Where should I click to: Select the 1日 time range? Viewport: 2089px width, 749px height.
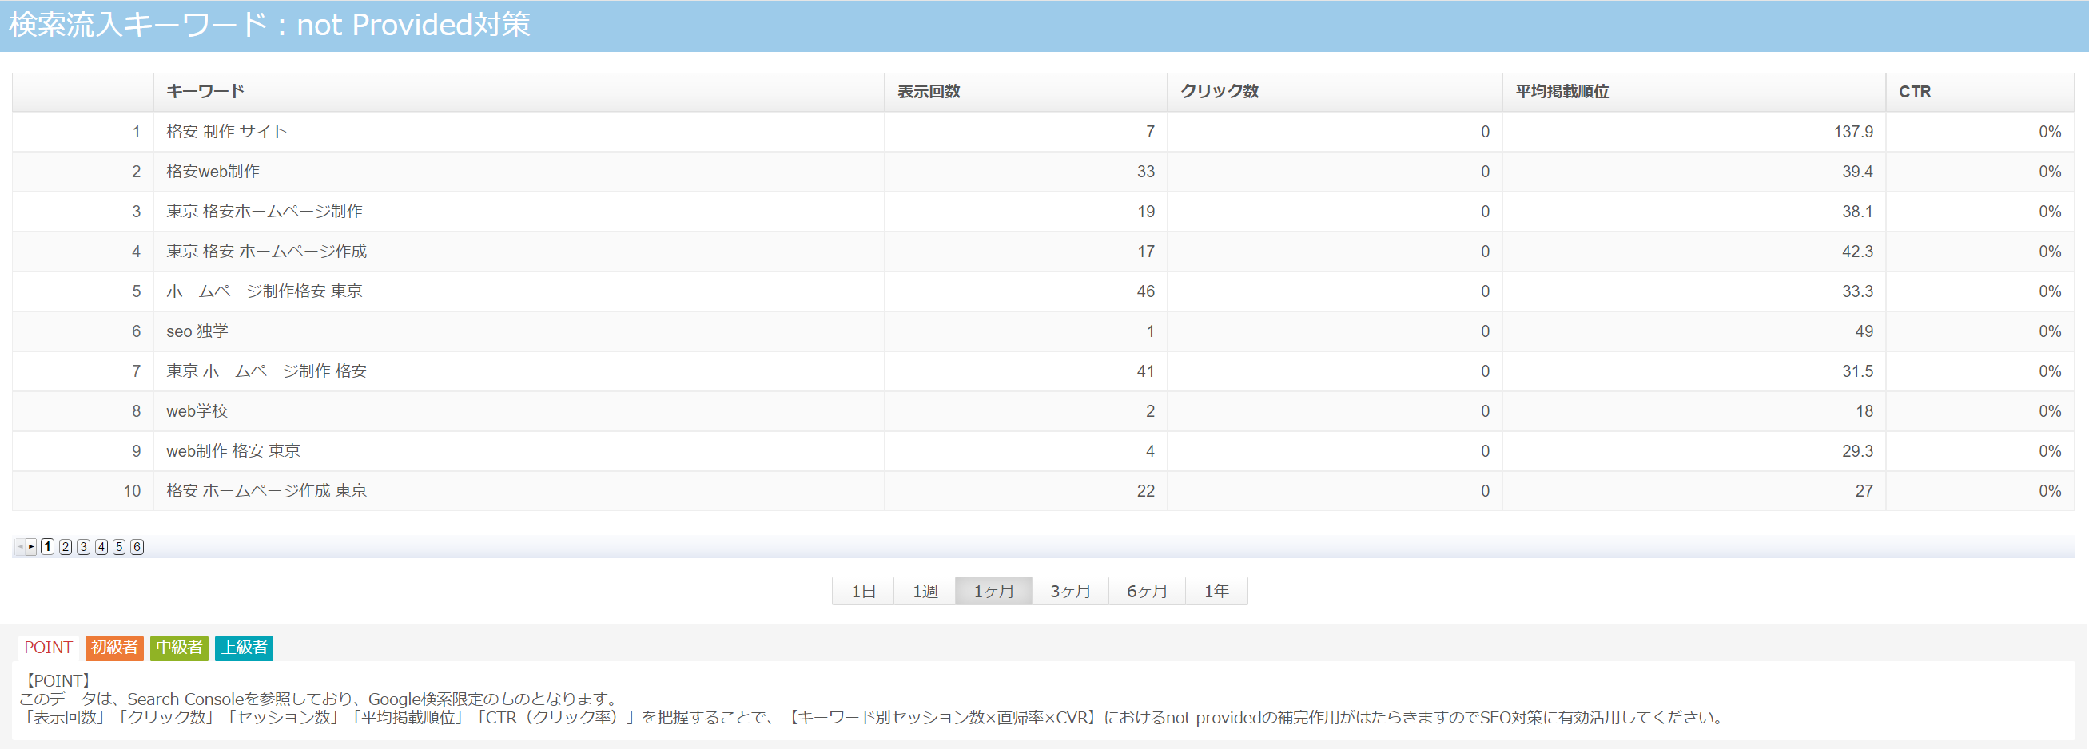click(863, 591)
